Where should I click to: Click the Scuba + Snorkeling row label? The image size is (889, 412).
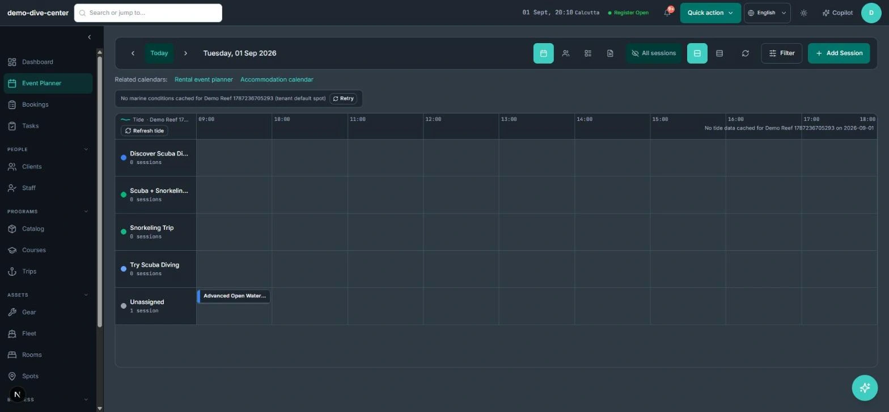click(x=159, y=191)
